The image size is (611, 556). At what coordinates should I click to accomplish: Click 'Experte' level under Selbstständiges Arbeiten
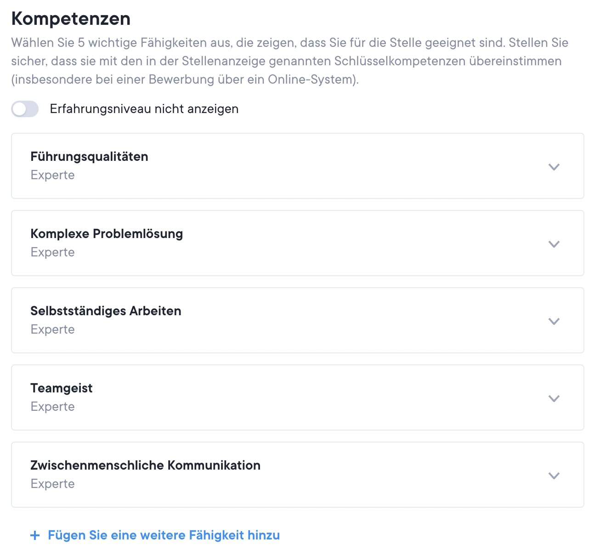point(52,329)
